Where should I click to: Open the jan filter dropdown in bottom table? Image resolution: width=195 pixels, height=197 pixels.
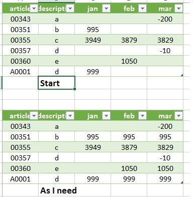point(106,116)
